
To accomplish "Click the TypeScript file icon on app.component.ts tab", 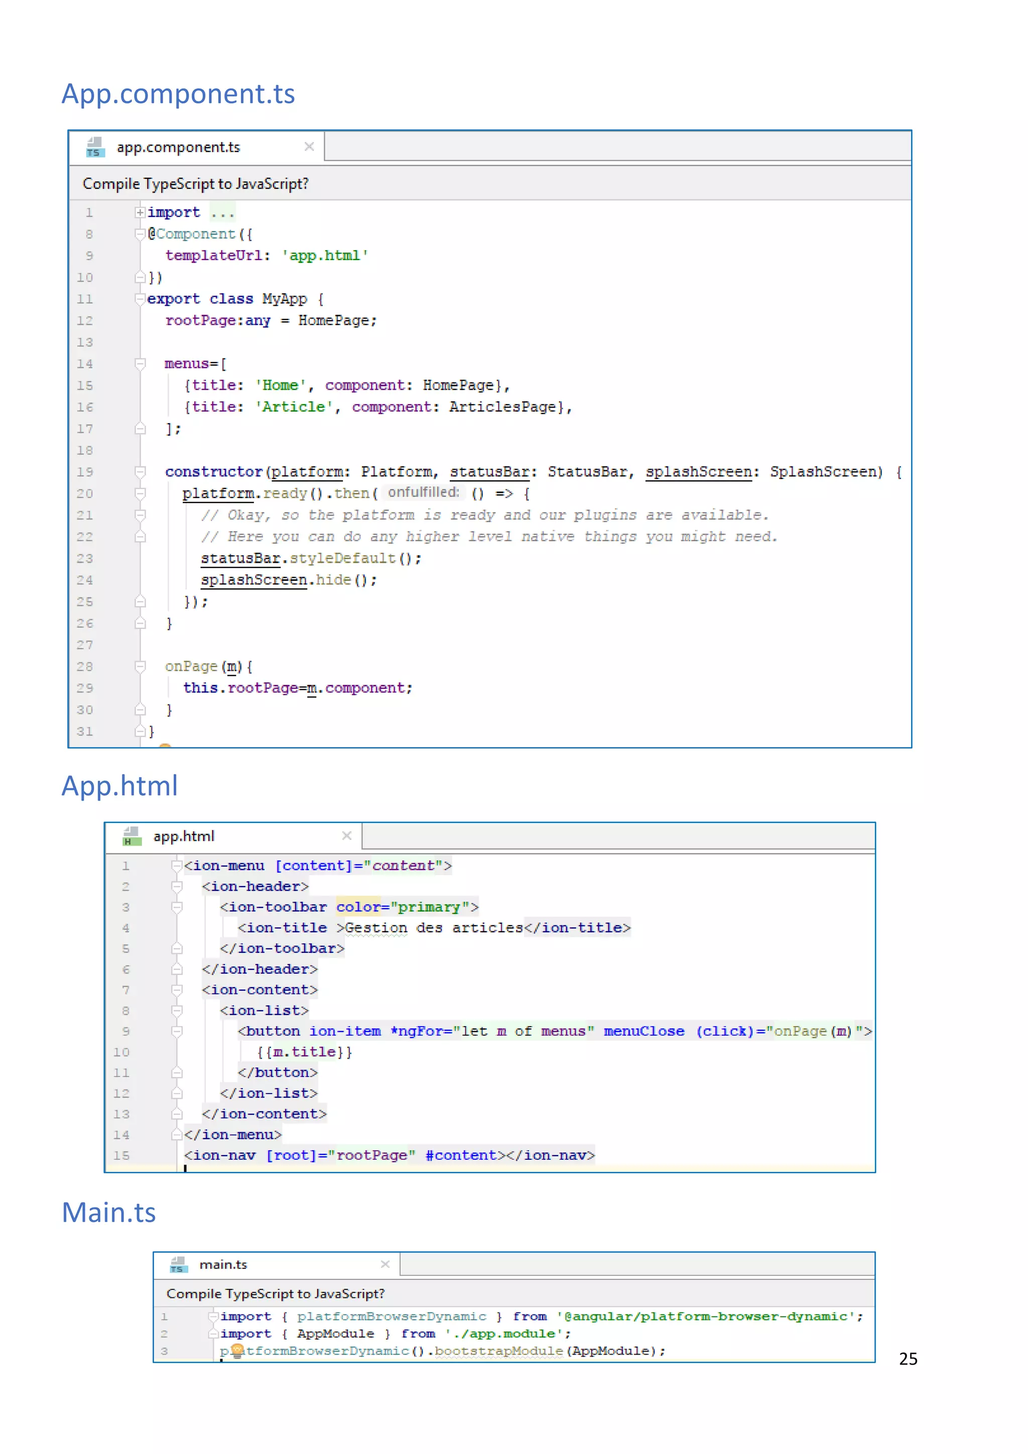I will click(x=95, y=148).
